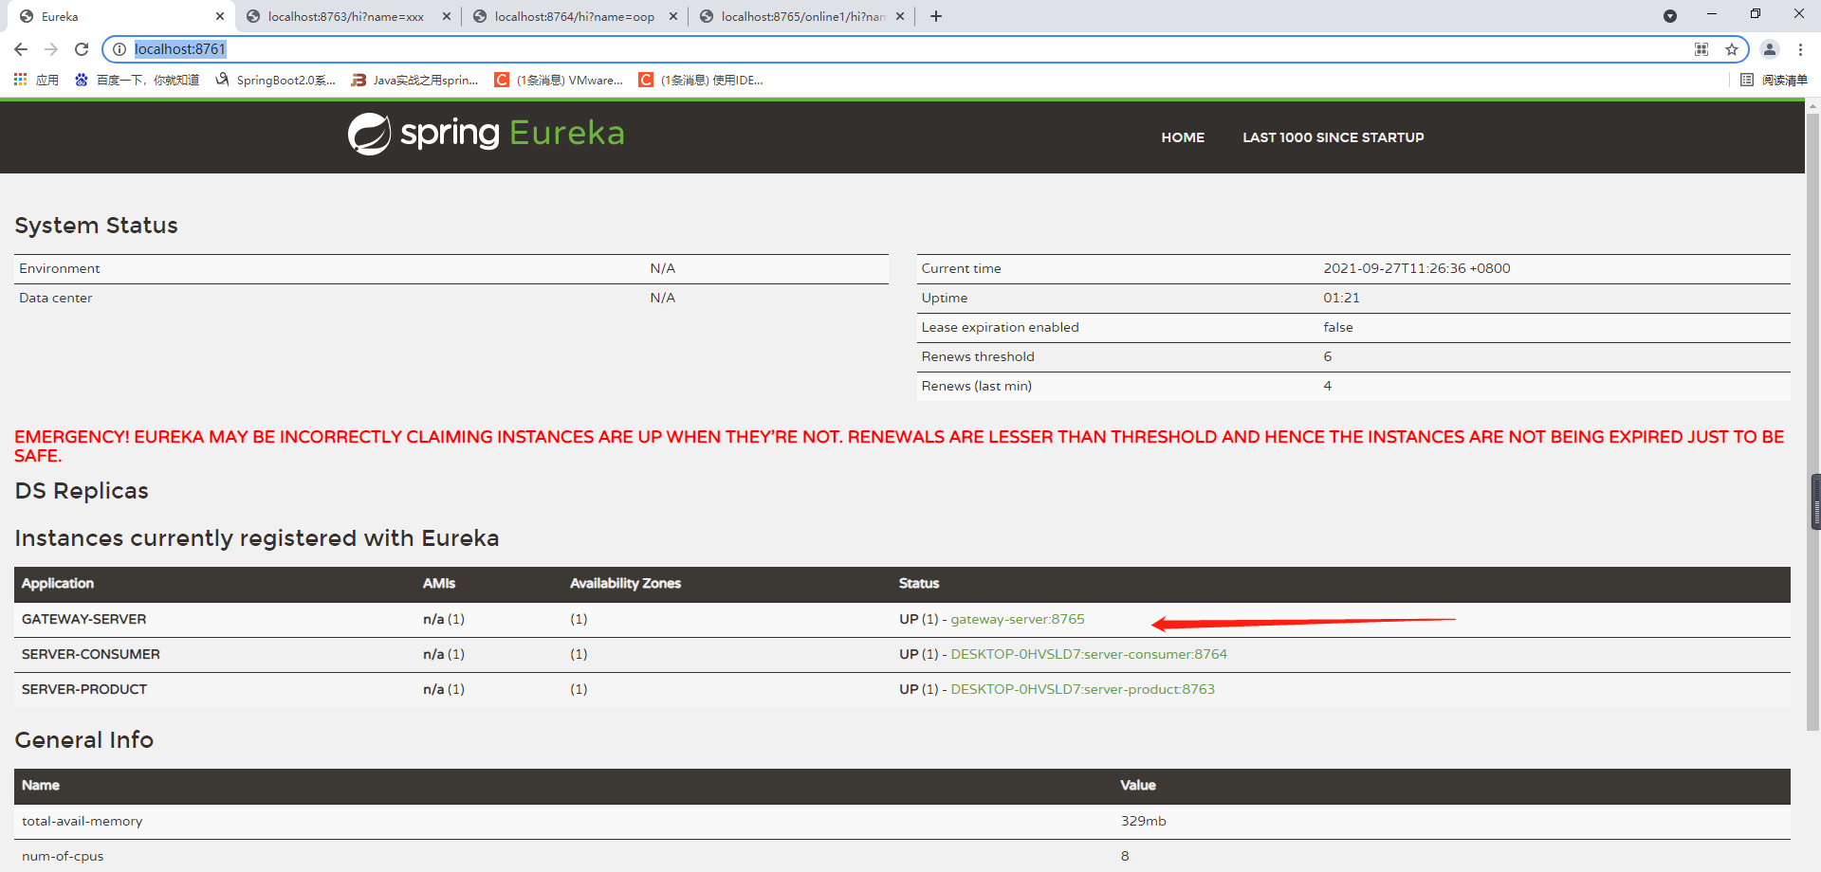Click the SERVER-PRODUCT application name
This screenshot has width=1821, height=872.
[84, 689]
